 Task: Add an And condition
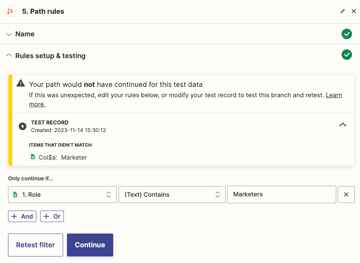[x=22, y=216]
